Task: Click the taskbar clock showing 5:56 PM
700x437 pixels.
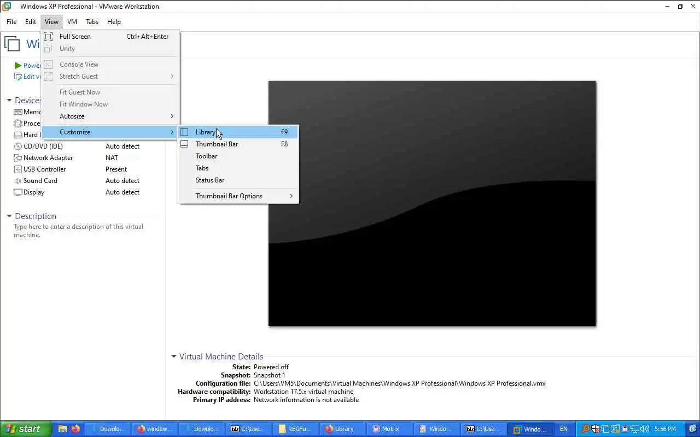Action: point(665,429)
